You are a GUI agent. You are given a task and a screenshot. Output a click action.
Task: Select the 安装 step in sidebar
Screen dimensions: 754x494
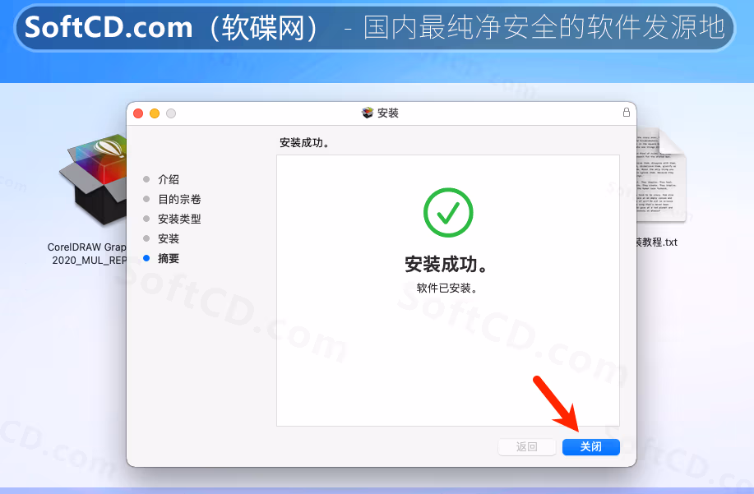coord(169,239)
